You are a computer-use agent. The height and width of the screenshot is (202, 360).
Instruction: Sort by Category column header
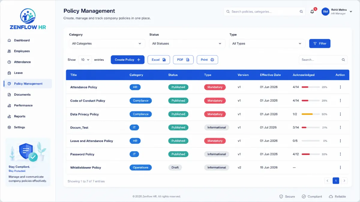[136, 75]
